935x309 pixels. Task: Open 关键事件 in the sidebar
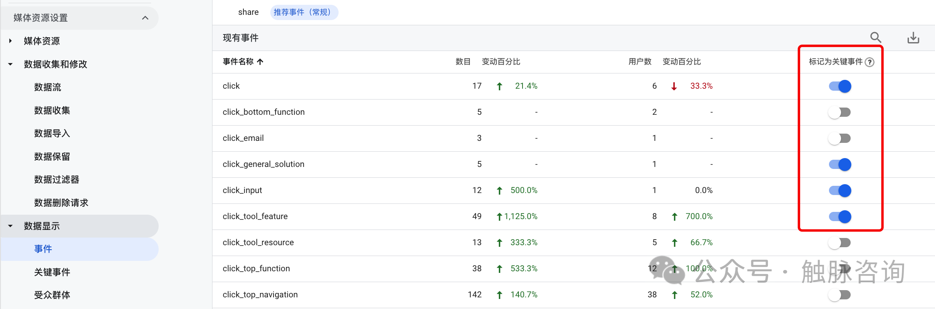click(x=52, y=272)
